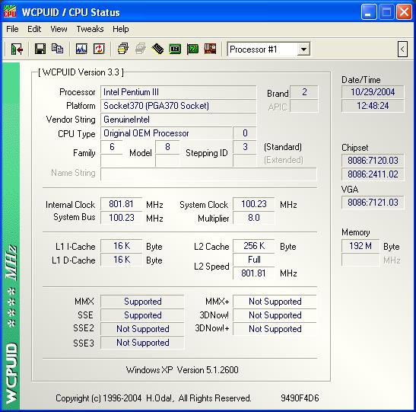Image resolution: width=416 pixels, height=412 pixels.
Task: Click the L1 D-Cache value 16 K
Action: [x=121, y=260]
